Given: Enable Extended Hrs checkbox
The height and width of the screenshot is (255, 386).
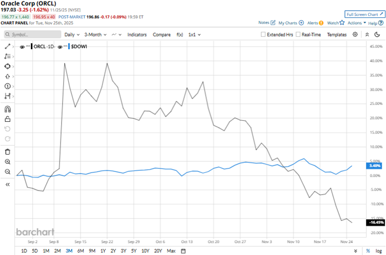Looking at the screenshot, I should point(263,34).
